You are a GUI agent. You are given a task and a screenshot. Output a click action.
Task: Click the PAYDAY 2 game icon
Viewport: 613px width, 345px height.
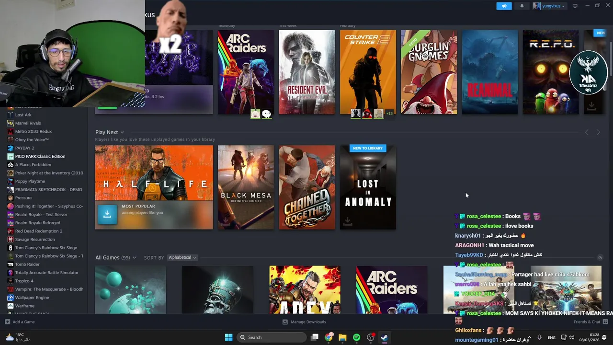[x=11, y=148]
